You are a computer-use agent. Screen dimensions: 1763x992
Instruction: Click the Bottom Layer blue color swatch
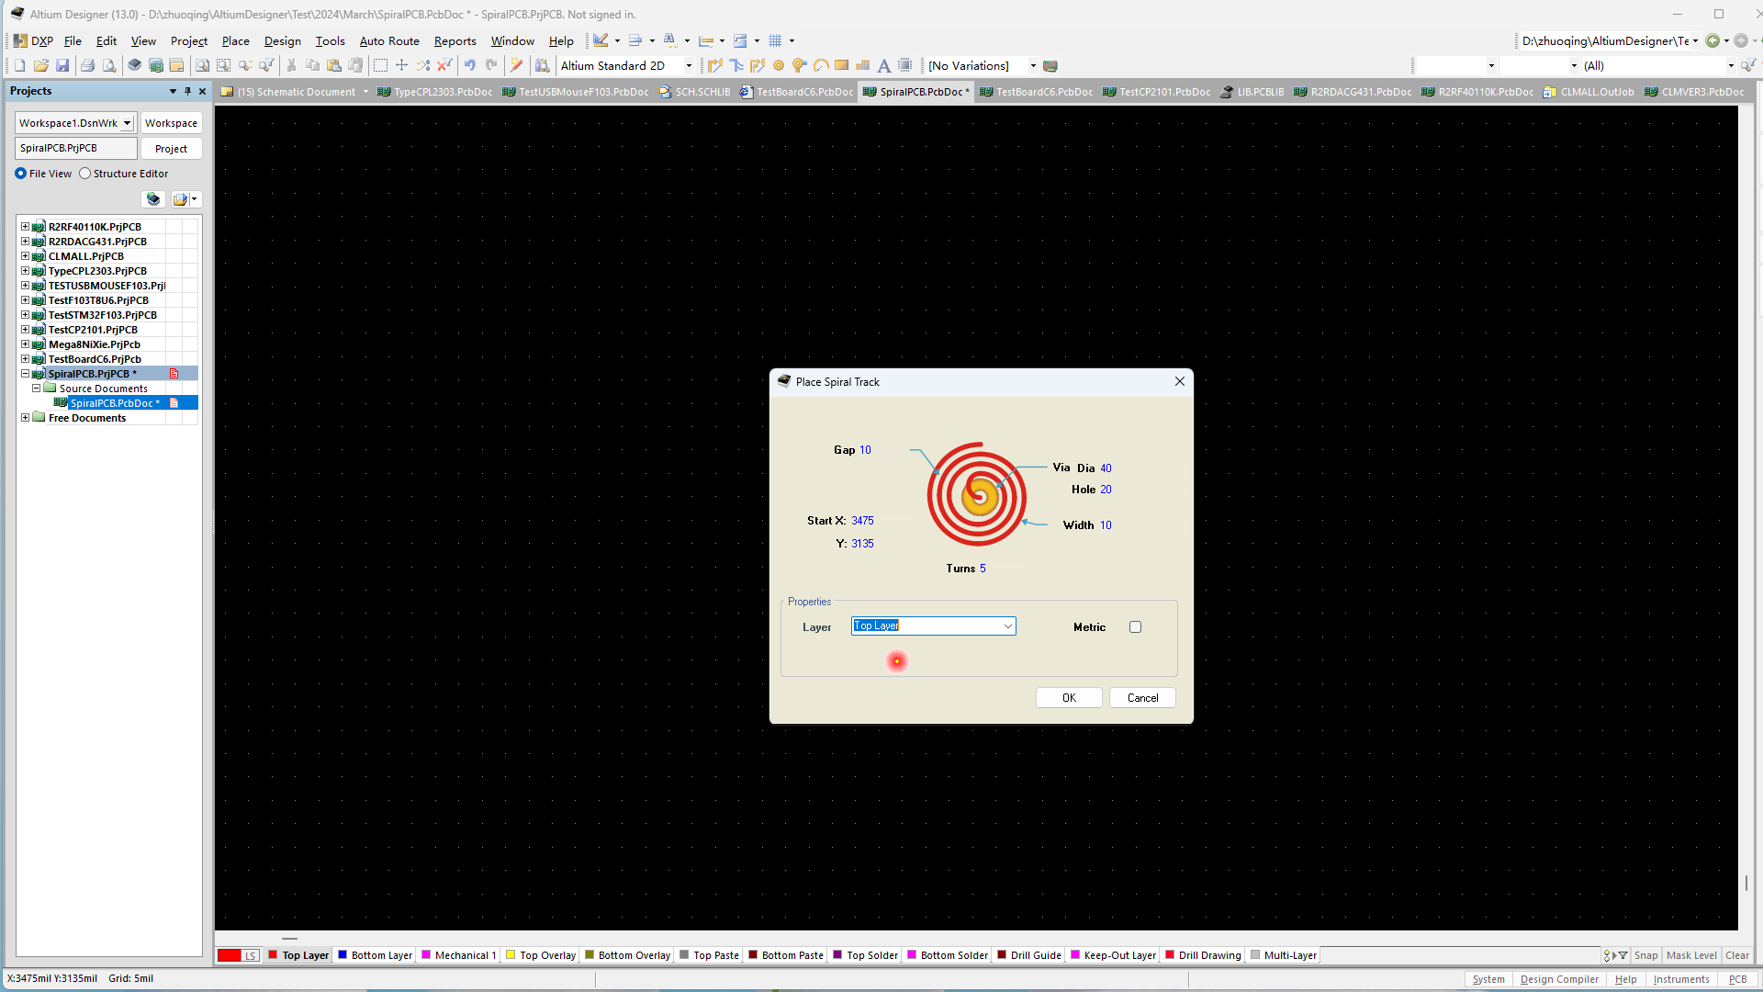(342, 955)
